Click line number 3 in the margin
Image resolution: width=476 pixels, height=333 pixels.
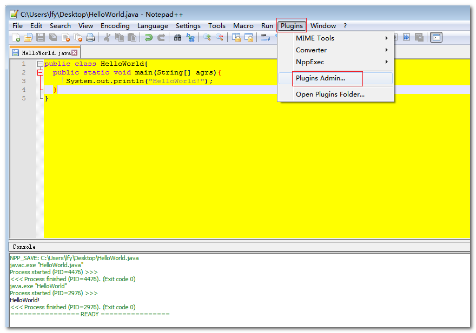[x=24, y=81]
